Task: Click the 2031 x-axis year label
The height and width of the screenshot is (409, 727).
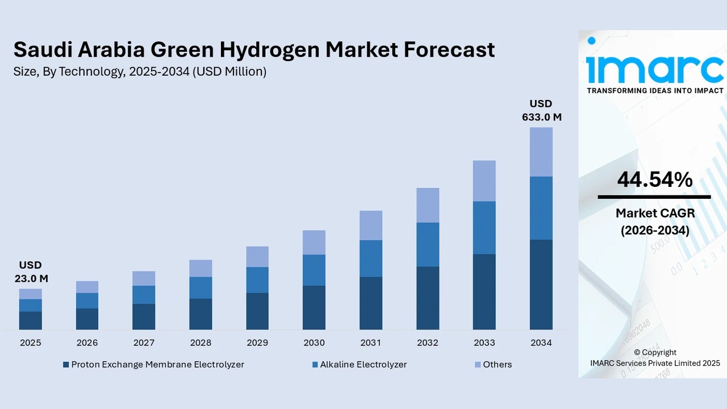Action: click(370, 343)
